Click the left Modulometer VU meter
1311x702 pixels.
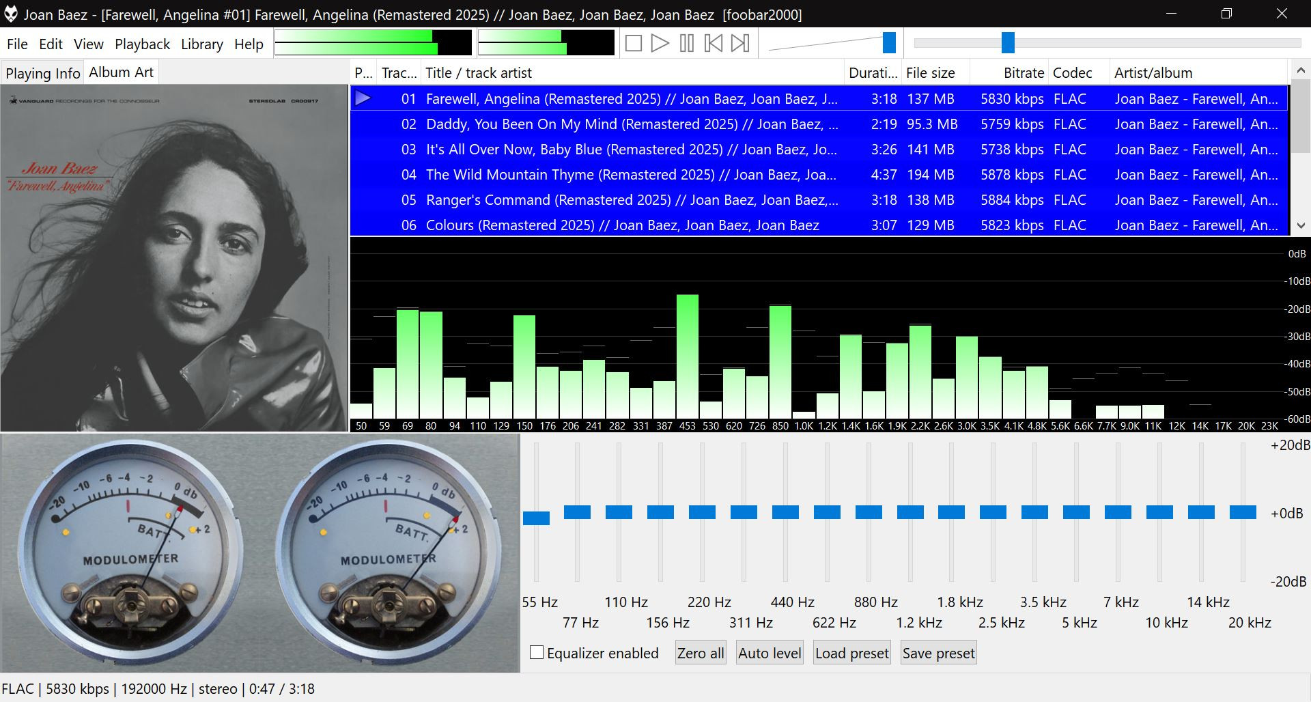pos(130,552)
